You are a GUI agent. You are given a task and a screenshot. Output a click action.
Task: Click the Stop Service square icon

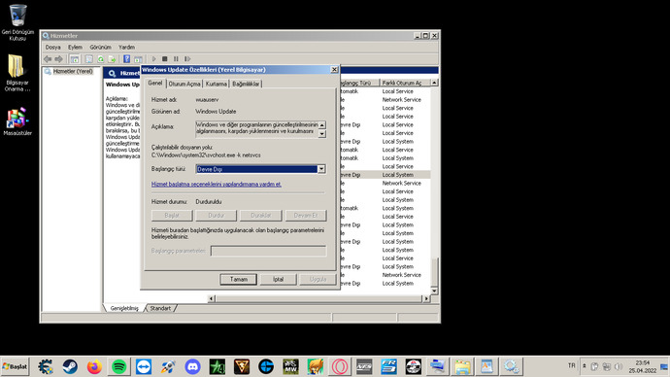(164, 59)
